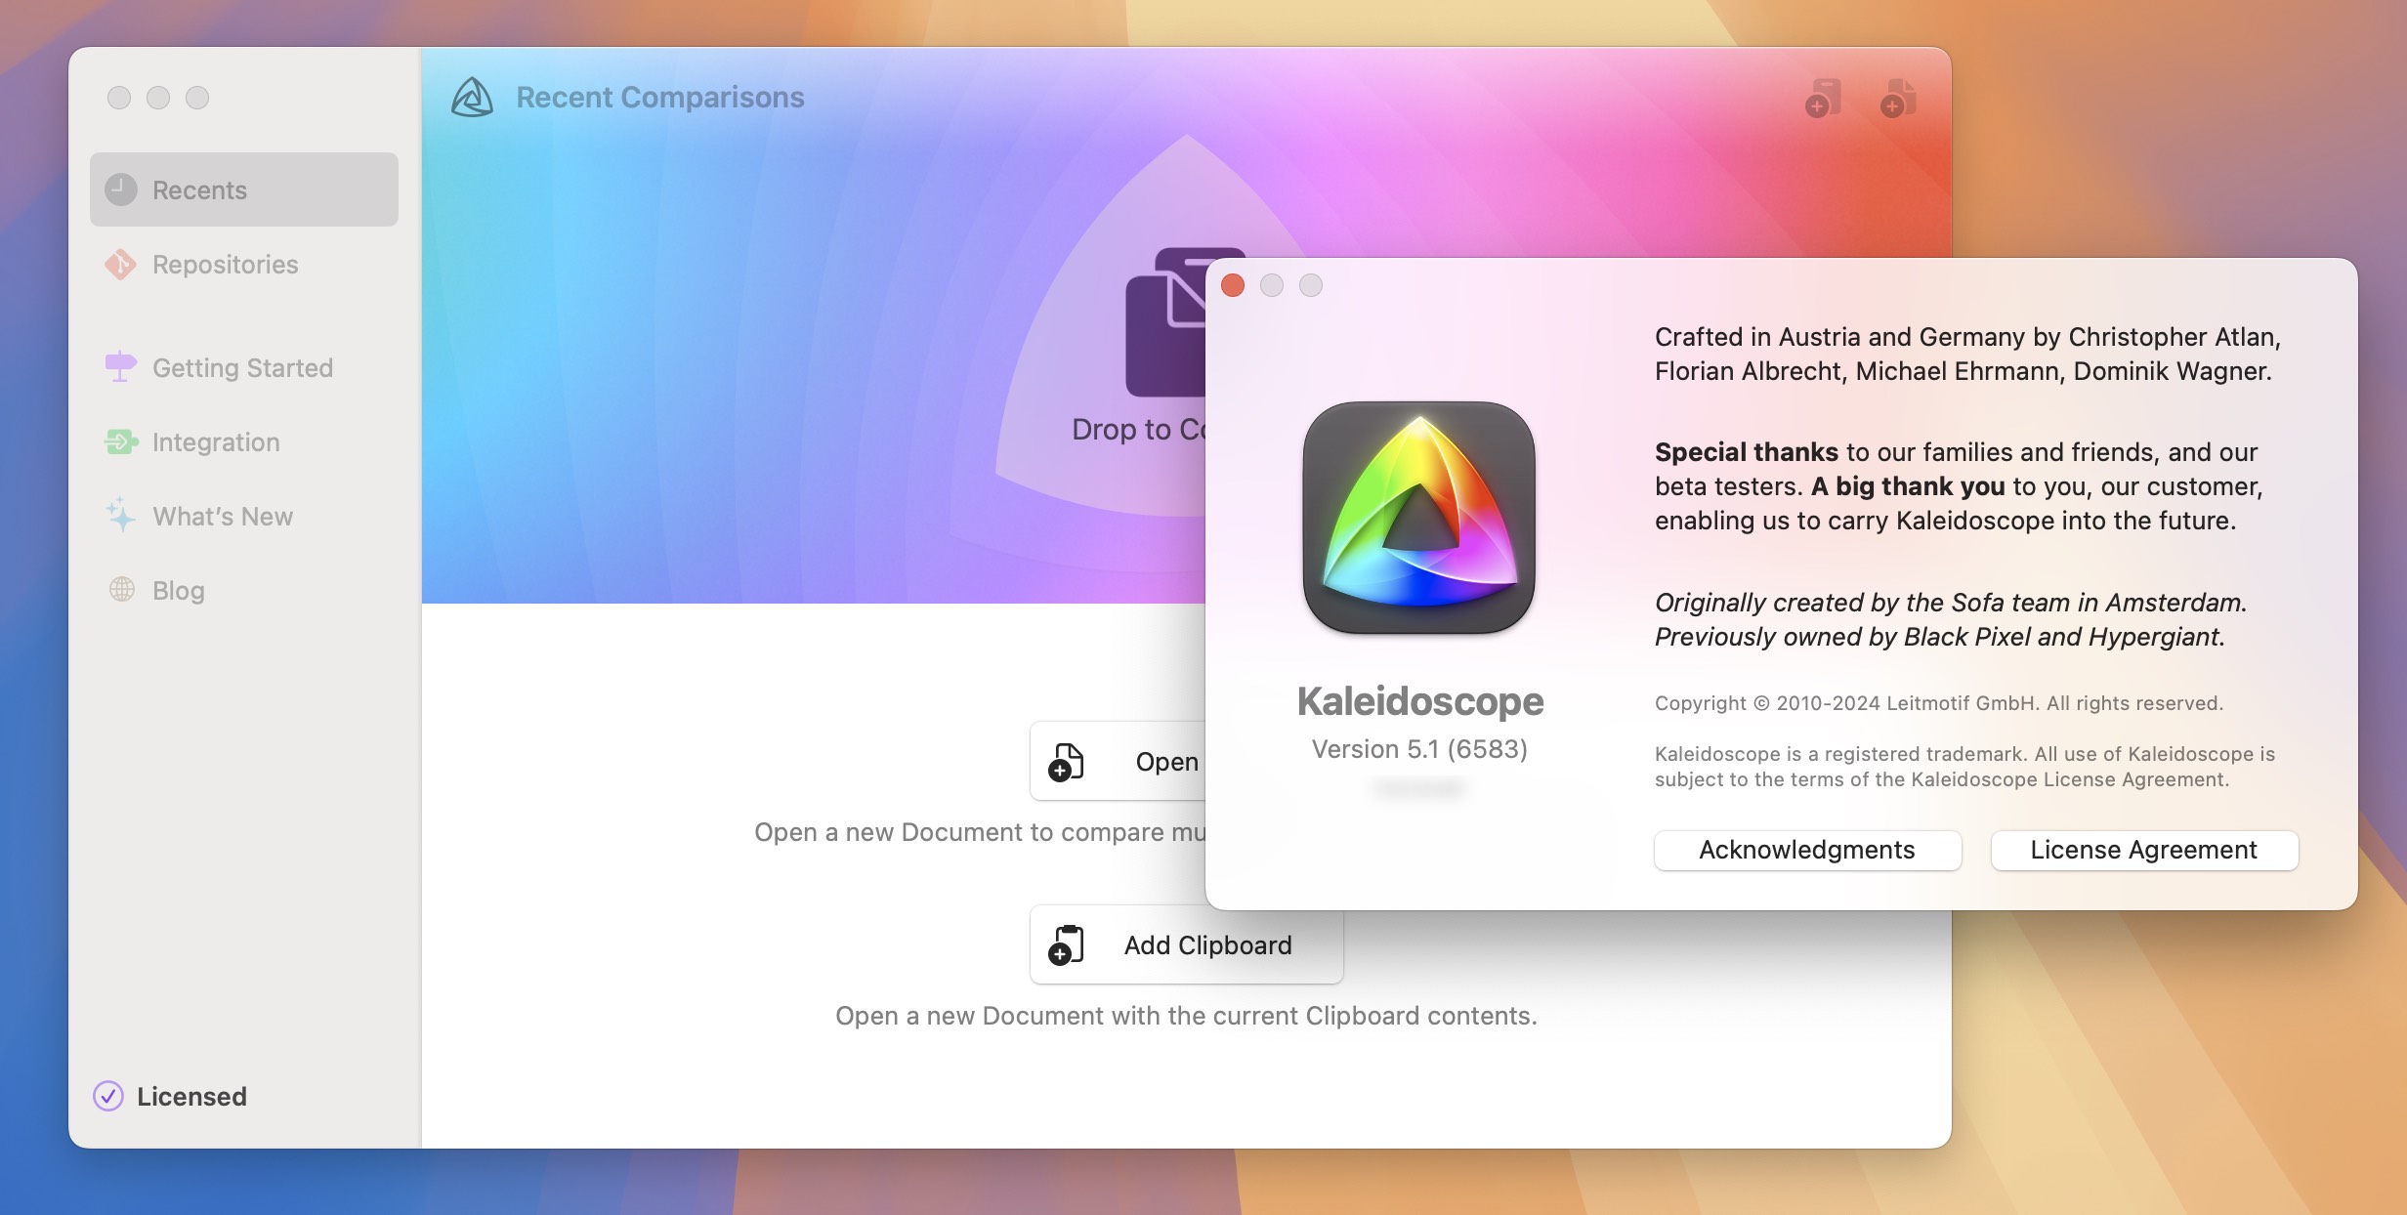Click the copyright Leitmotif GmbH line

coord(1939,703)
